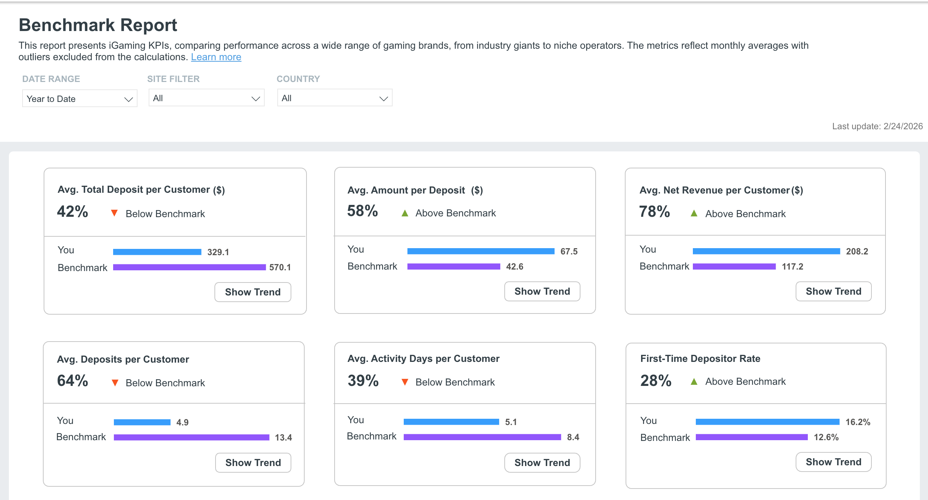The image size is (928, 500).
Task: Show trend for Avg. Total Deposit per Customer
Action: [253, 292]
